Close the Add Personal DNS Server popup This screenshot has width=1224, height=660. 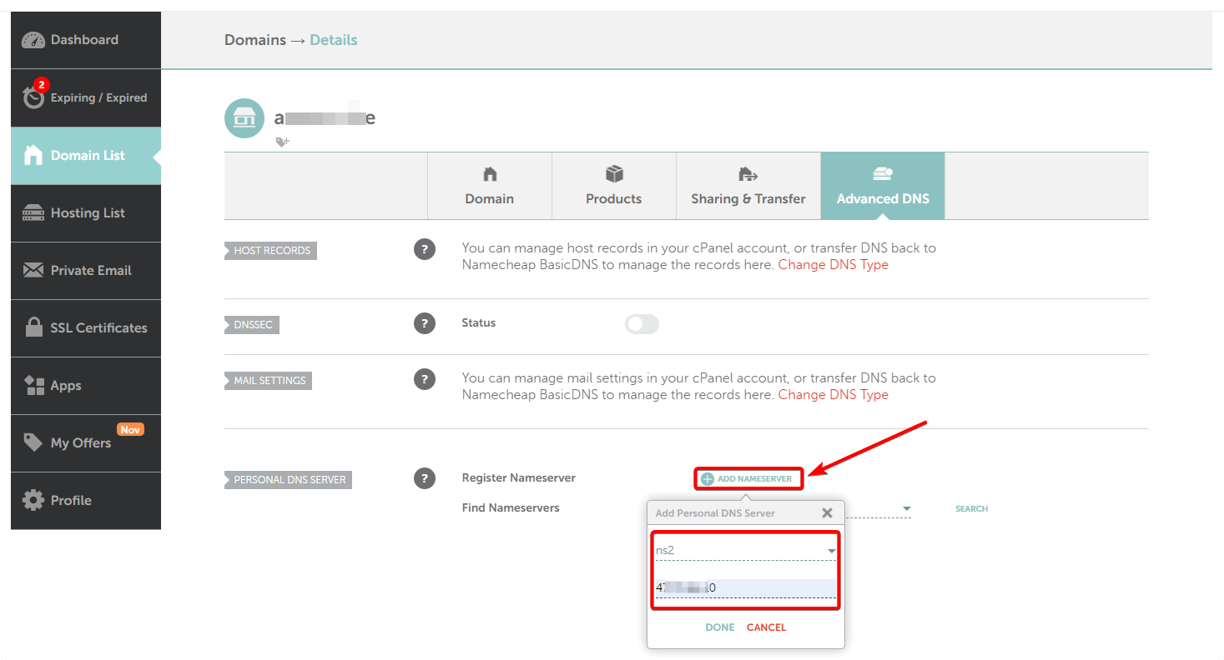[x=827, y=513]
